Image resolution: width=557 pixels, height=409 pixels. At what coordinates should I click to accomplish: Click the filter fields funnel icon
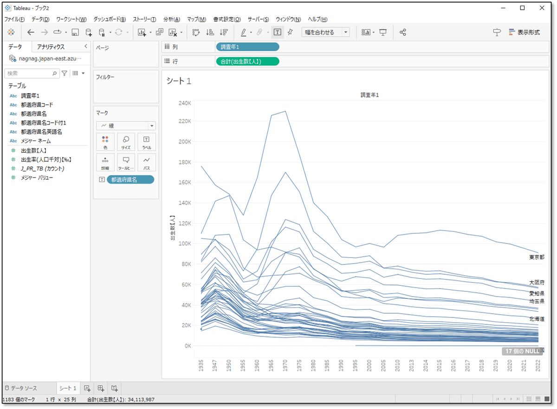65,73
